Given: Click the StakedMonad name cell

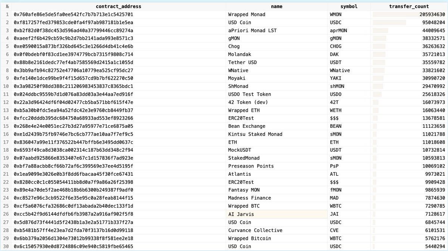Looking at the screenshot, I should [x=277, y=158].
